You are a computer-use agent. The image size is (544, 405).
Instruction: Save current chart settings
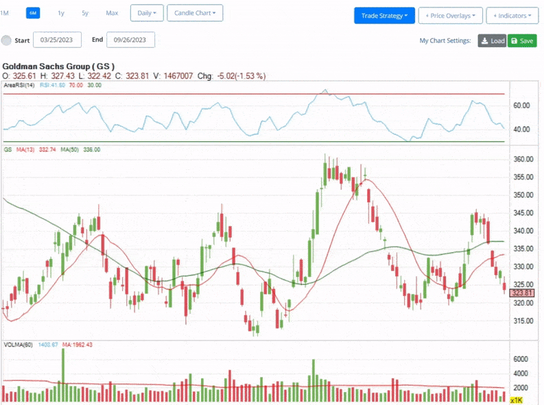[x=522, y=41]
